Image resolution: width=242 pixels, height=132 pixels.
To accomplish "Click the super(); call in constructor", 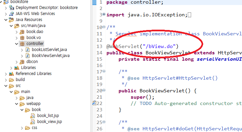I will [142, 97].
